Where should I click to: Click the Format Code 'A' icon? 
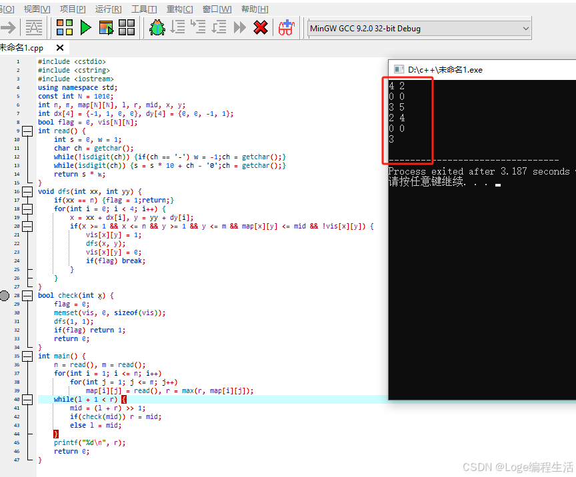click(x=34, y=27)
